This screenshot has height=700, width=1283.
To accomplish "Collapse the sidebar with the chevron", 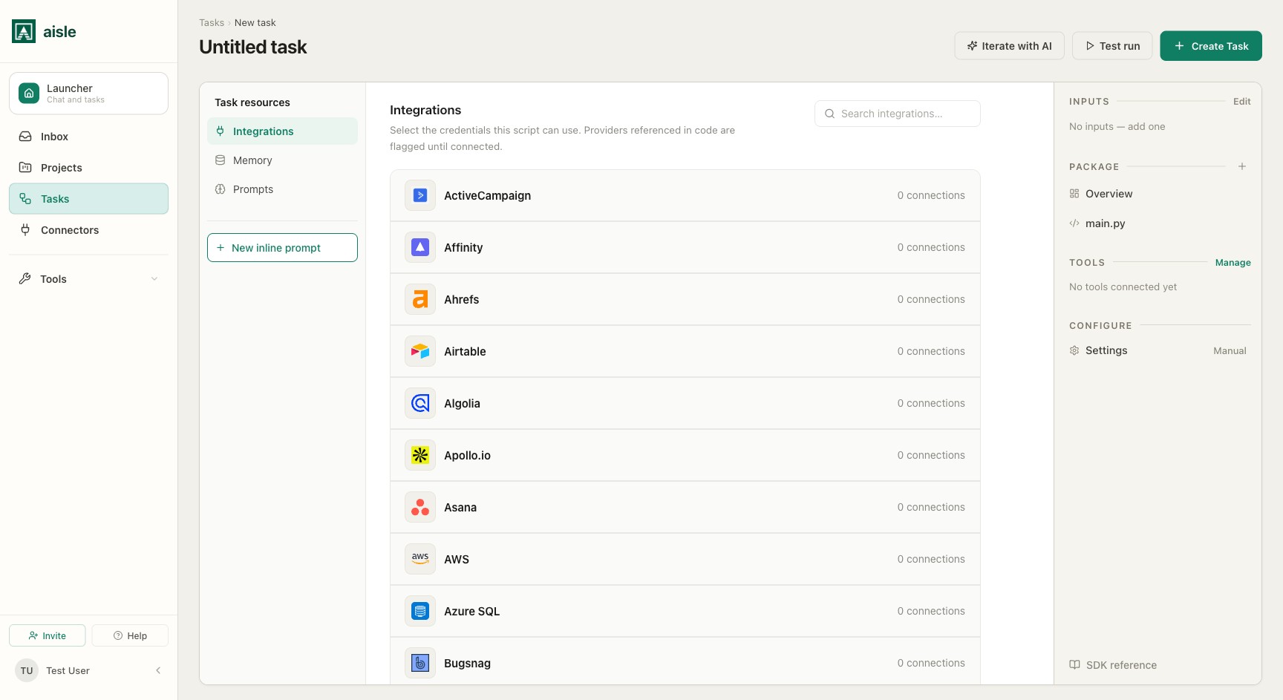I will click(158, 670).
